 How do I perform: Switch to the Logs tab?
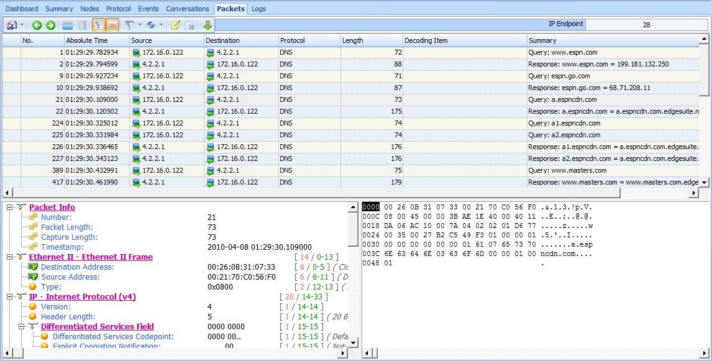258,9
